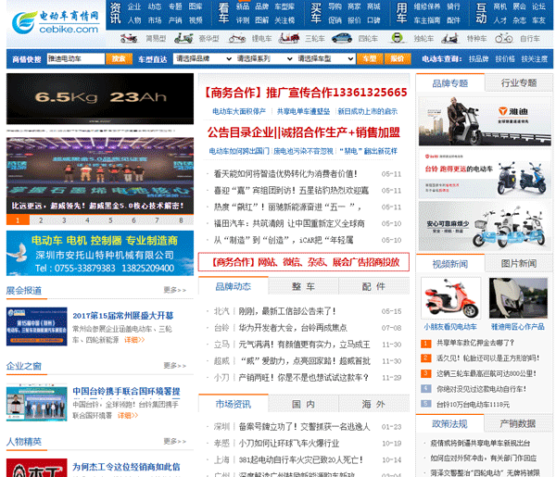This screenshot has height=477, width=556.
Task: Open the 论坛 link in 互动 menu
Action: [538, 6]
